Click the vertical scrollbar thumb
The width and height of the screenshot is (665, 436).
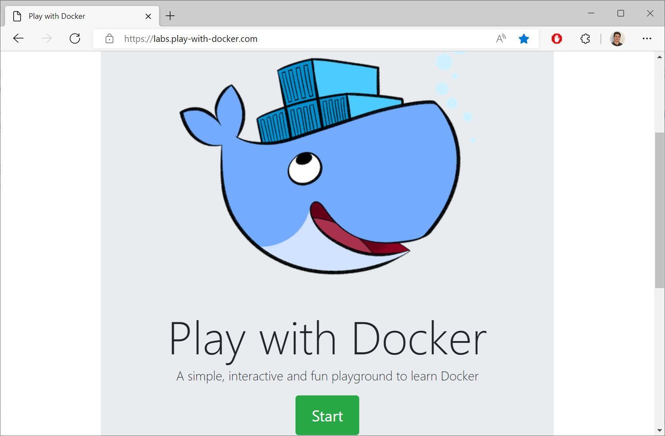point(659,210)
